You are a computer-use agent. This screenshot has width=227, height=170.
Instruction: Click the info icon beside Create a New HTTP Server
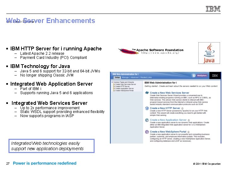[183, 108]
